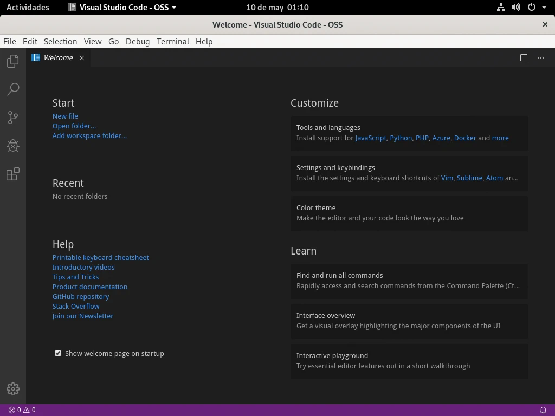Open the editor More Actions ellipsis menu

pyautogui.click(x=541, y=58)
